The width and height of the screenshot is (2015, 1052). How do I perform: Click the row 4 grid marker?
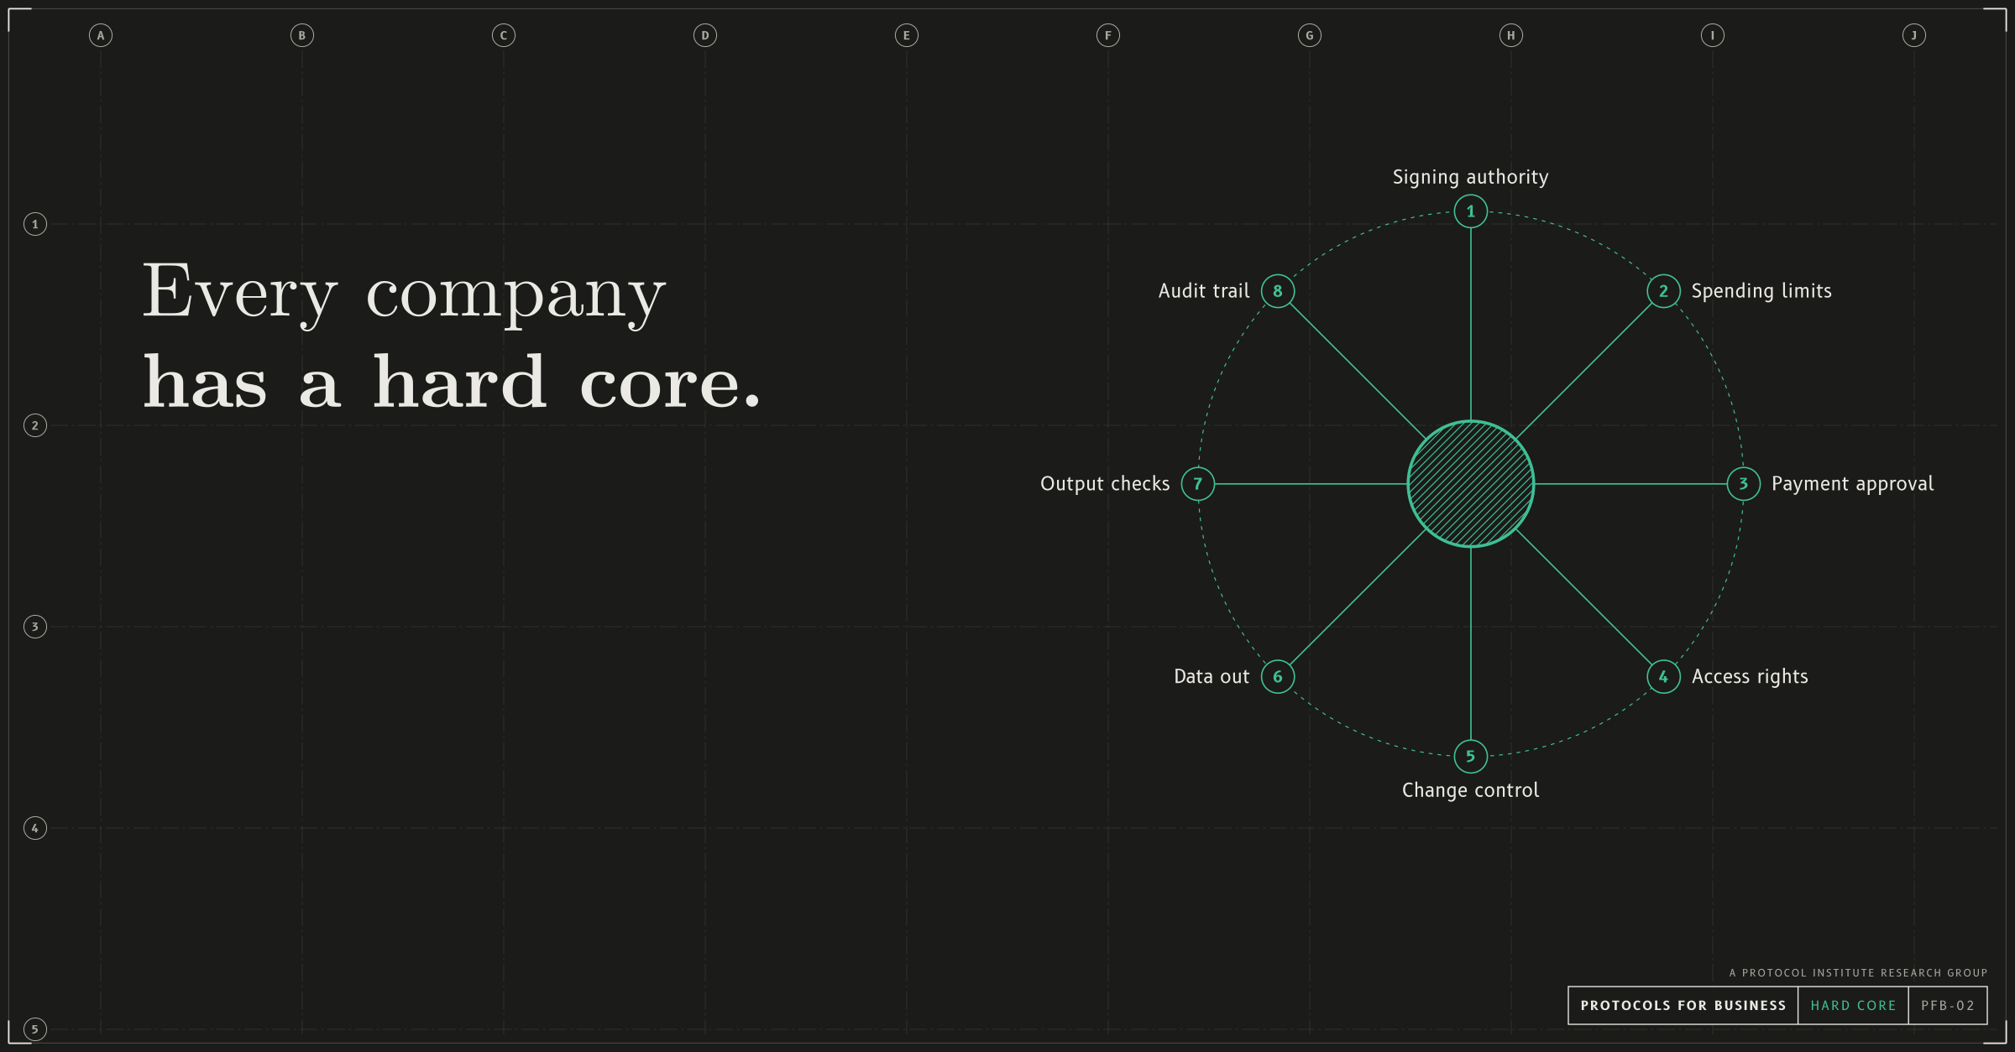click(x=35, y=828)
